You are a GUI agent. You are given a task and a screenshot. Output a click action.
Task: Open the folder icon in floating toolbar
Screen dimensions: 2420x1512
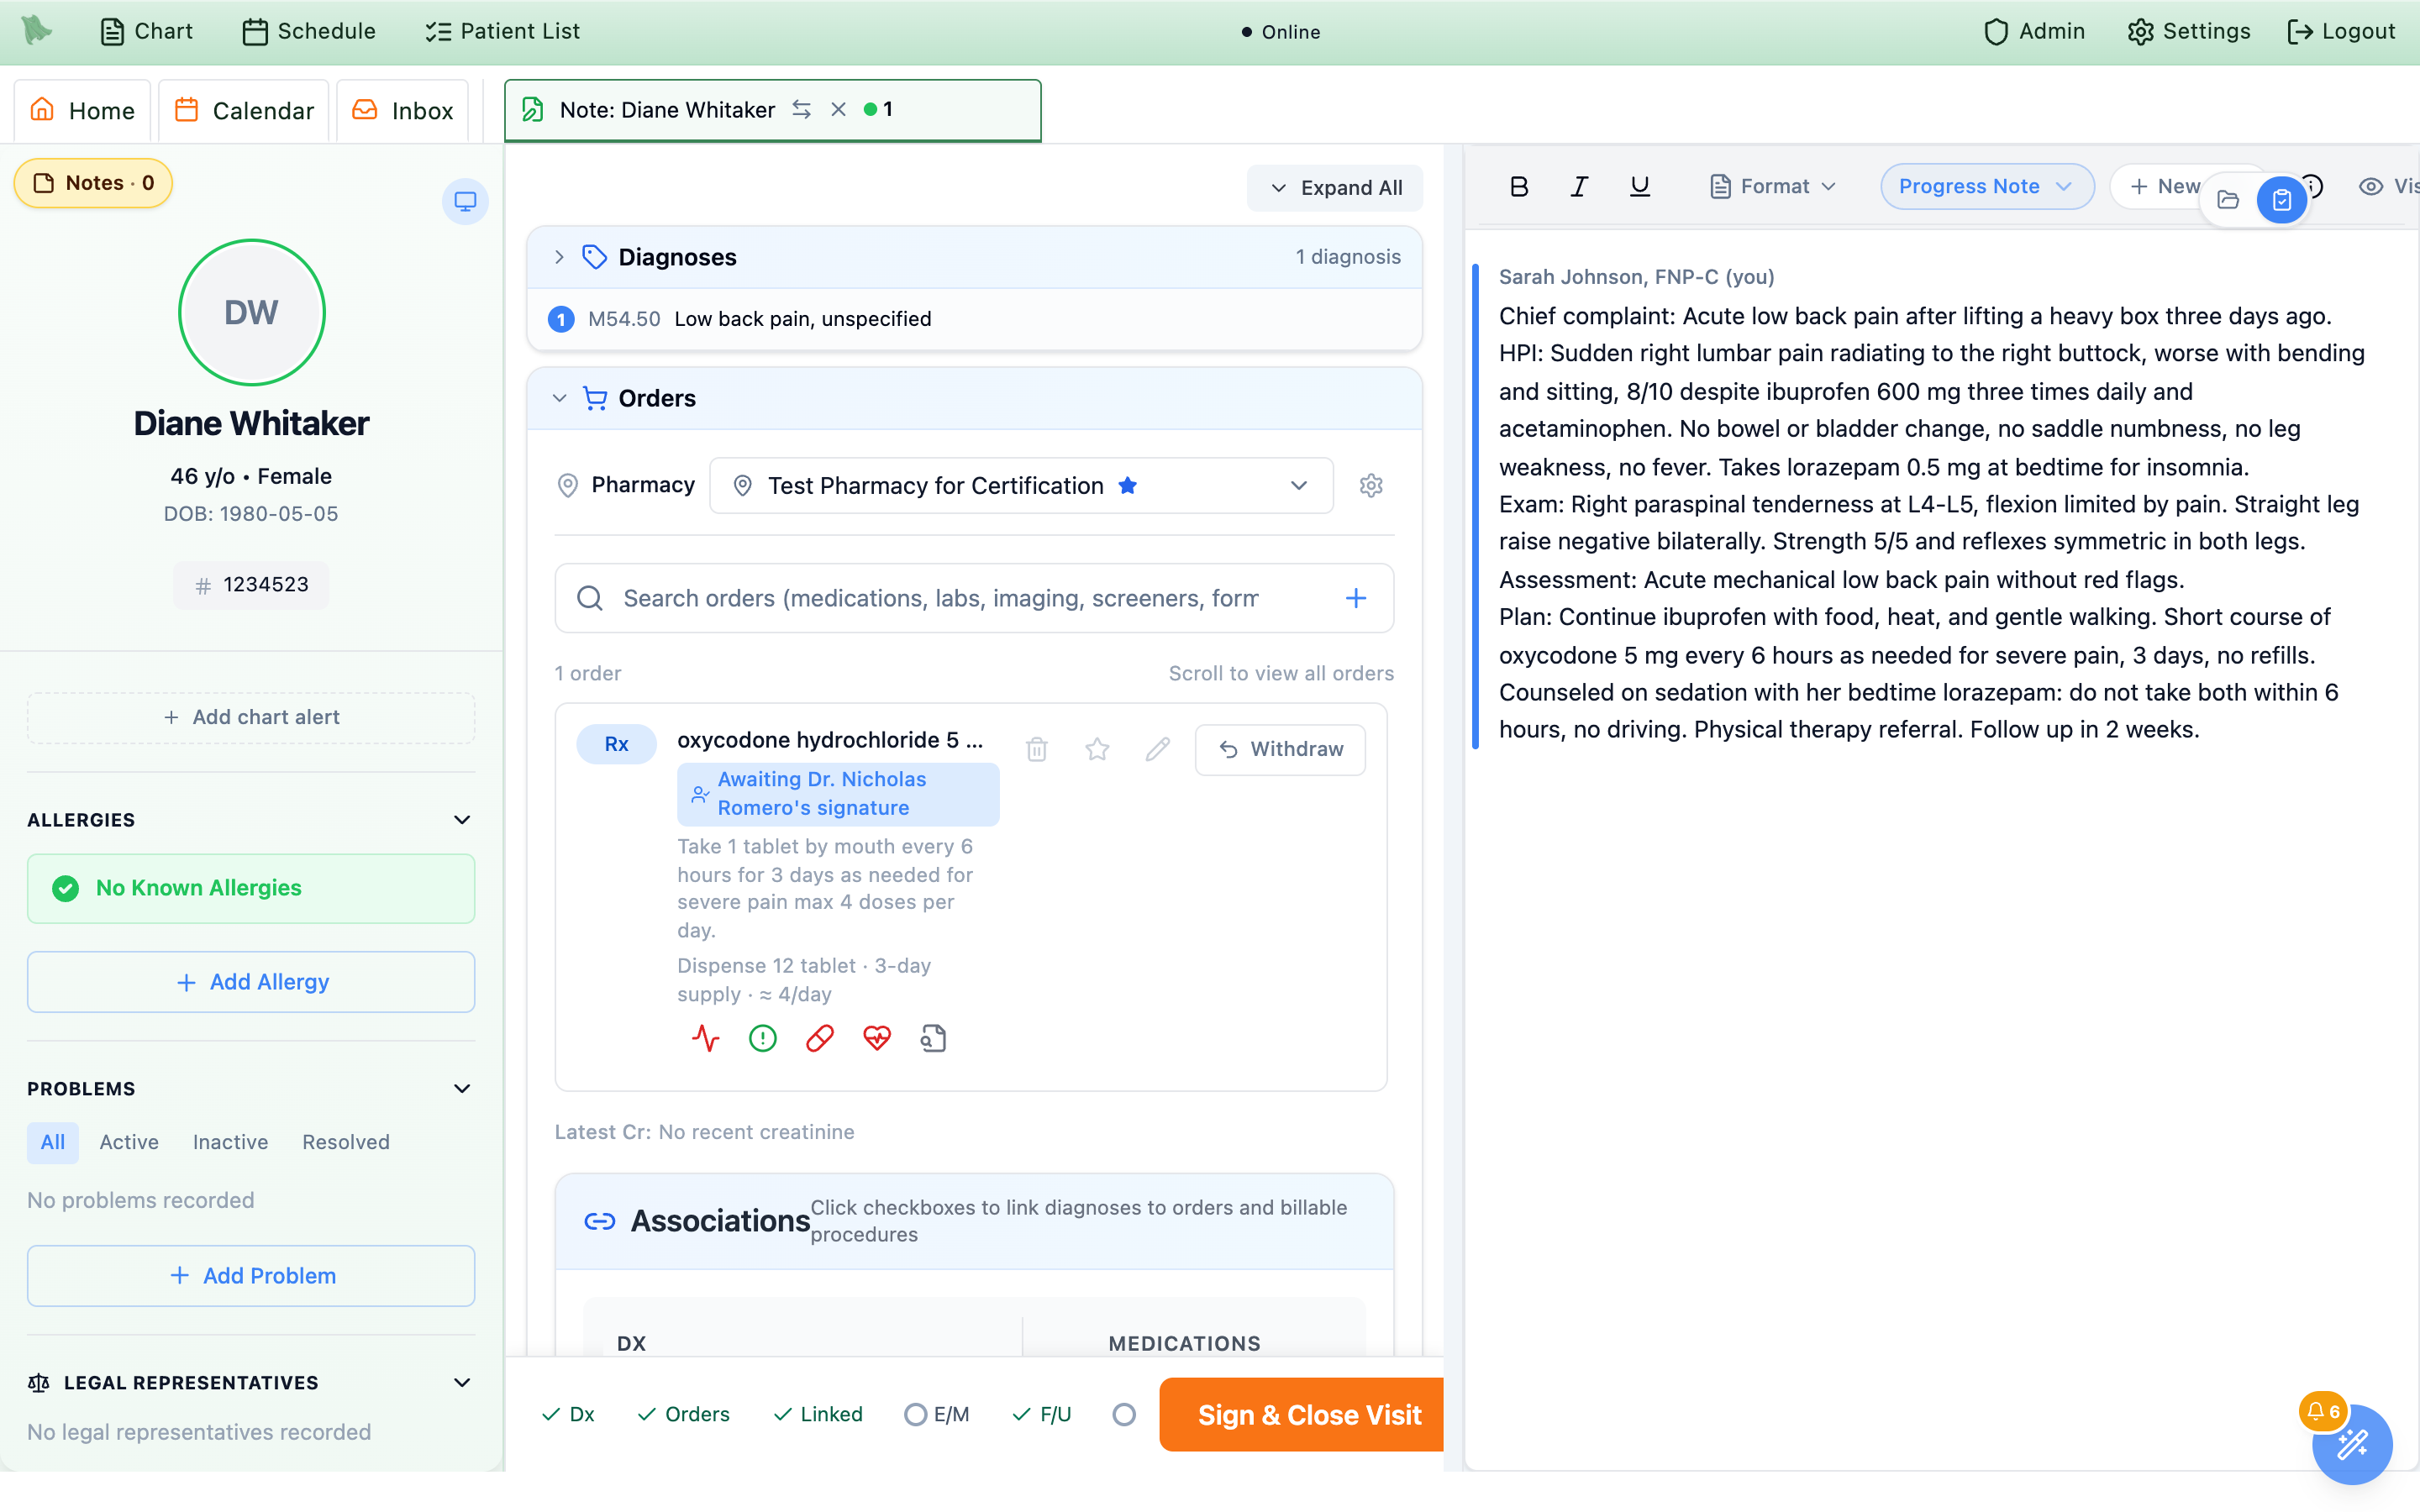2228,200
